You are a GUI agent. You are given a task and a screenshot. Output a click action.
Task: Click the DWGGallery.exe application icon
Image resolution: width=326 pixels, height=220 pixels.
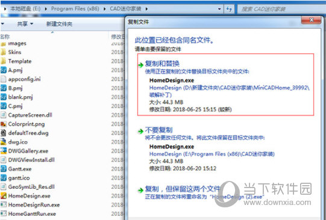[x=4, y=151]
